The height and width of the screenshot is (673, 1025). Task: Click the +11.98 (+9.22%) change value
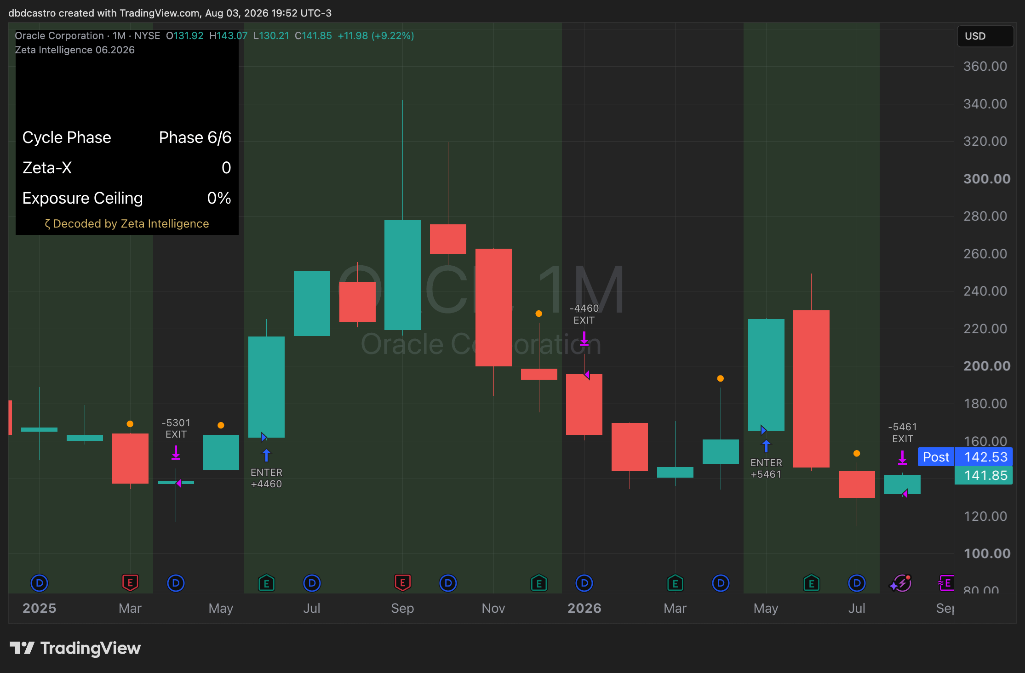376,36
